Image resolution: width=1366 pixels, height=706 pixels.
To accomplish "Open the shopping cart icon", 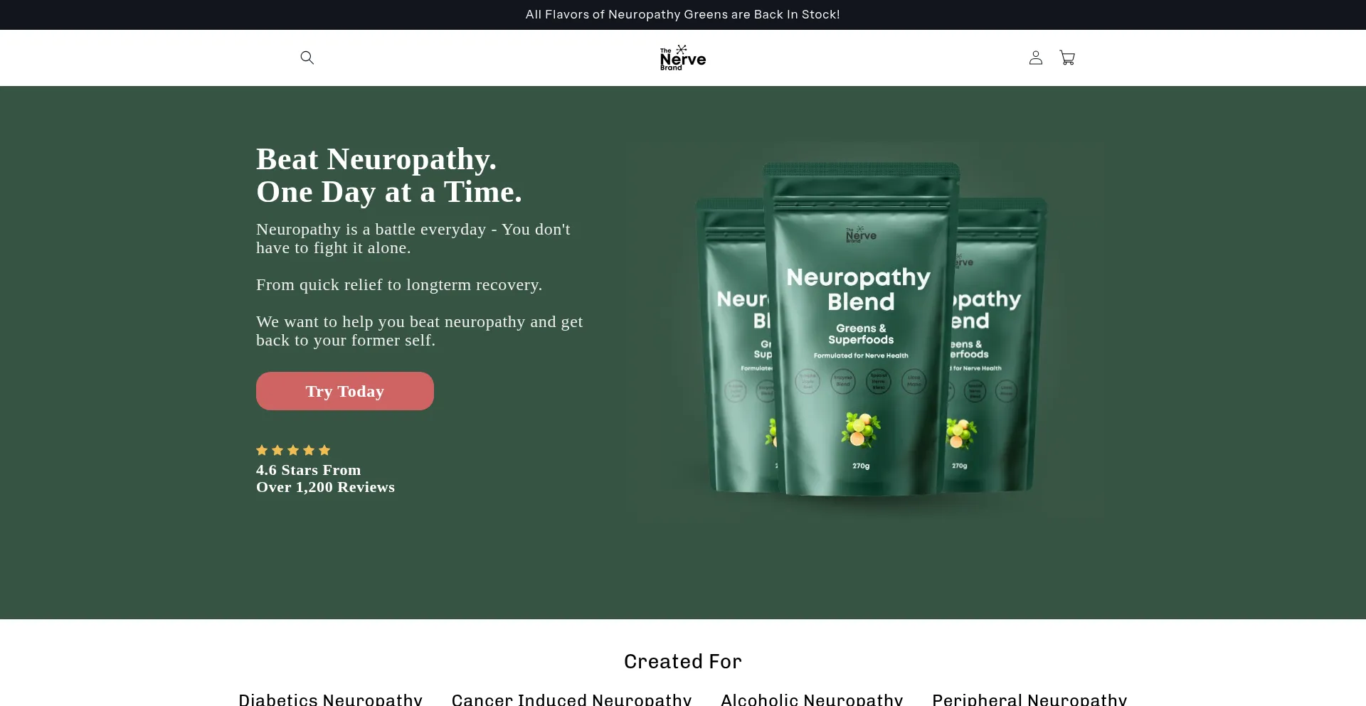I will tap(1067, 58).
